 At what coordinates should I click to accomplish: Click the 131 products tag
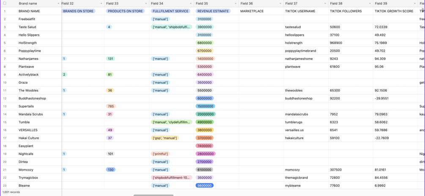(x=111, y=59)
